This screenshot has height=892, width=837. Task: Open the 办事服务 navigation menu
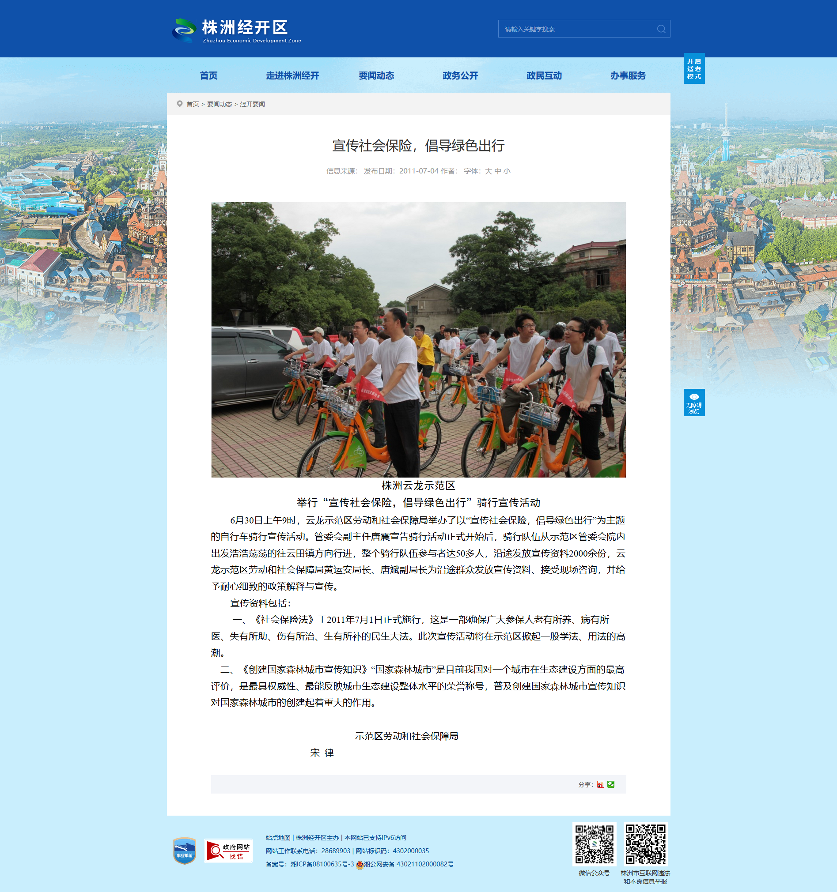628,75
